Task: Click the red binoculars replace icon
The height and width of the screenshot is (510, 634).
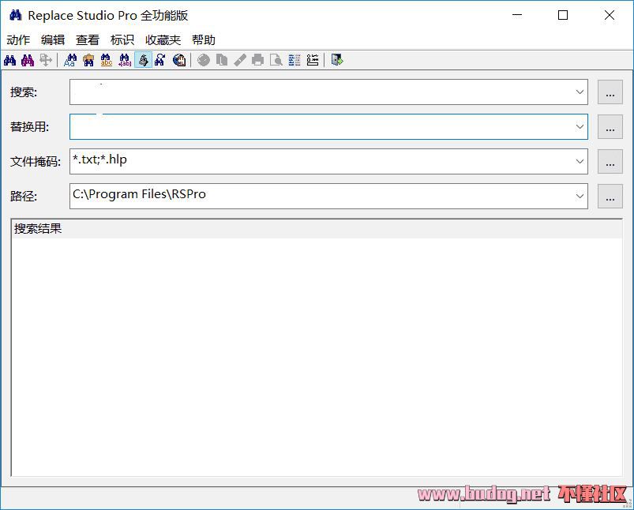Action: [28, 60]
